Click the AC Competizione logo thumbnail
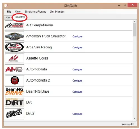Image resolution: width=140 pixels, height=129 pixels. 14,25
